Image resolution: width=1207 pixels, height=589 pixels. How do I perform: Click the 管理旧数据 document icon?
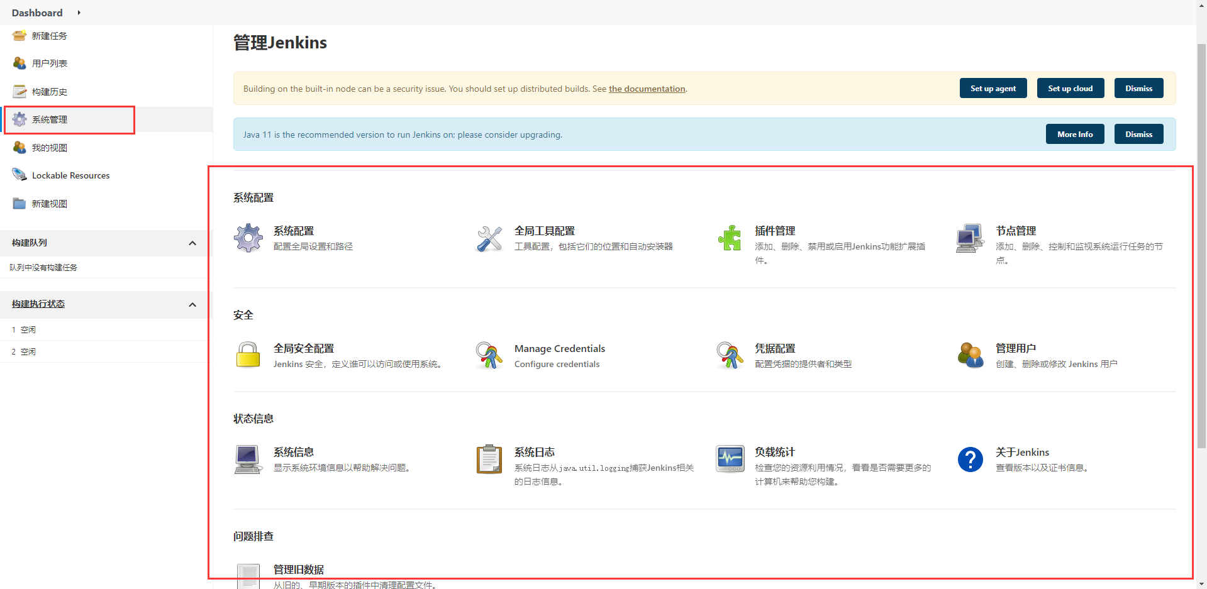click(x=248, y=576)
